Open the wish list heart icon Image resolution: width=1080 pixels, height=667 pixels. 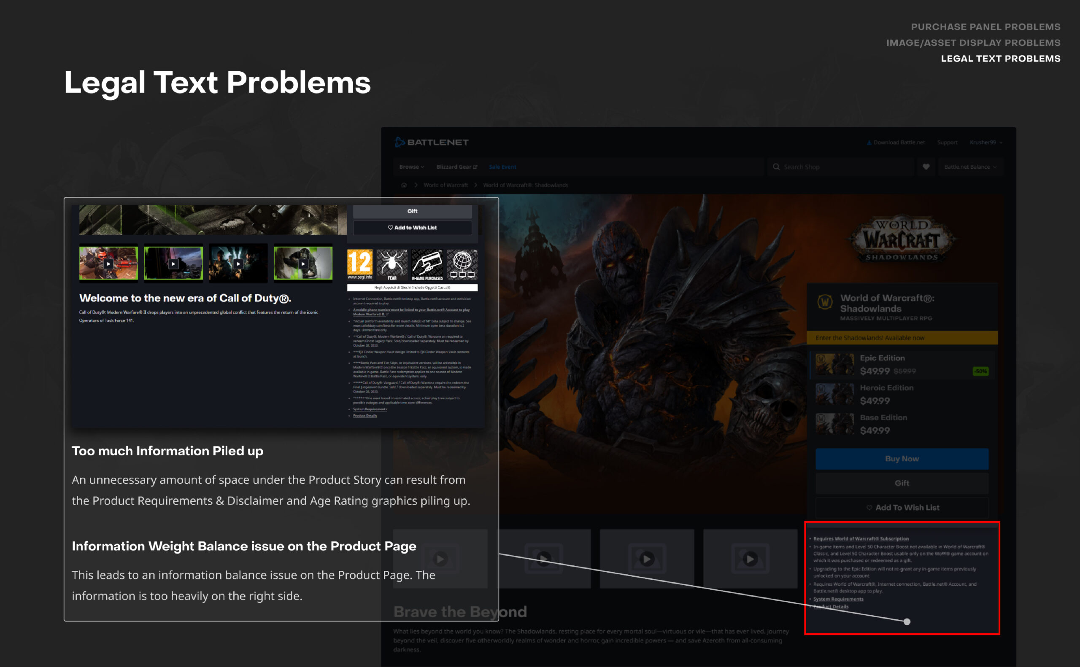(926, 167)
